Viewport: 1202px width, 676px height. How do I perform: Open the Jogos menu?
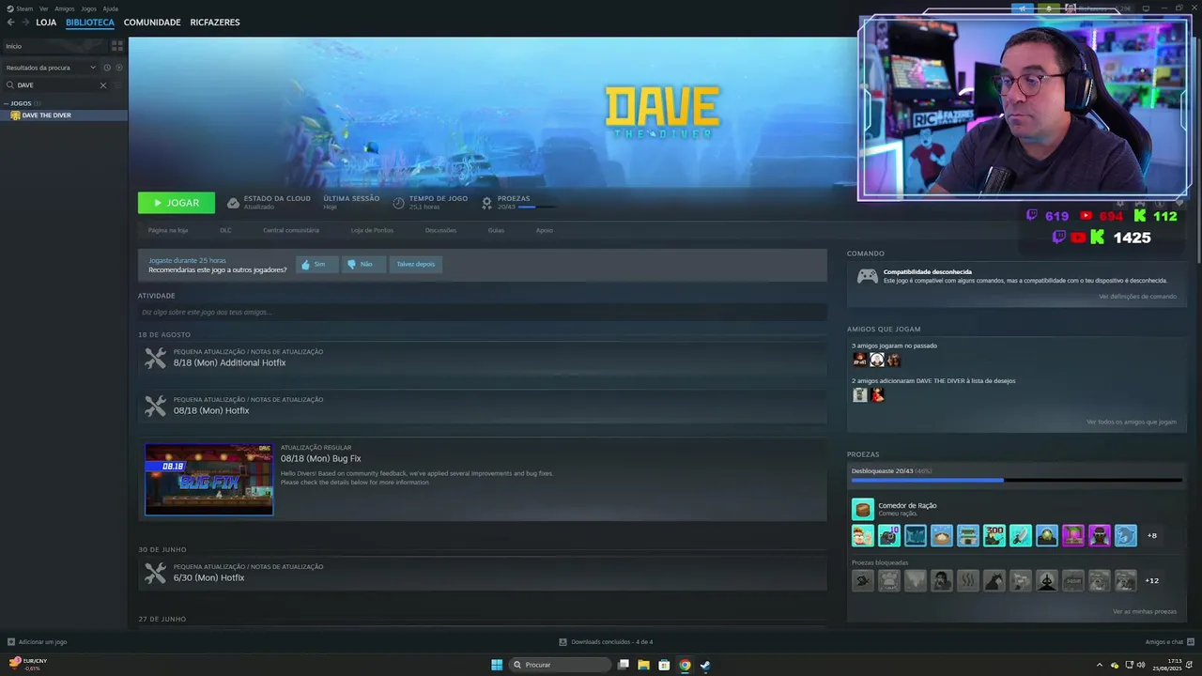click(x=88, y=8)
